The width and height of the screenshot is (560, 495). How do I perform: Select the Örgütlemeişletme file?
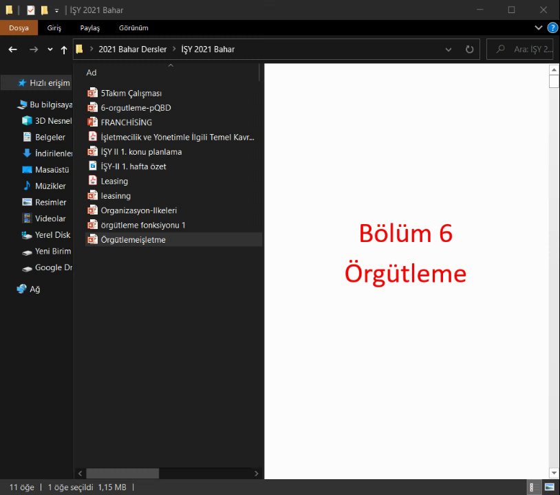click(x=173, y=239)
